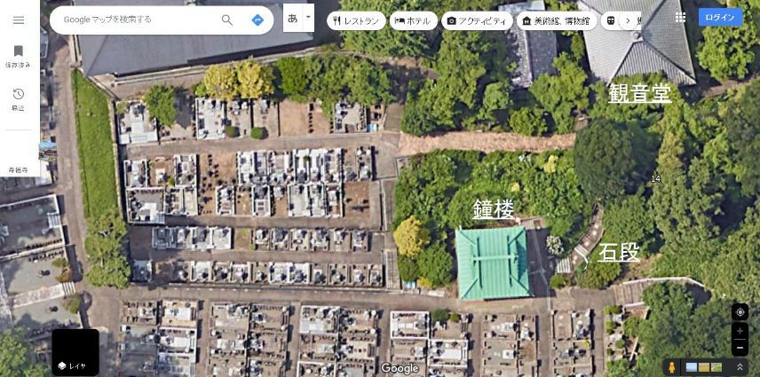Open directions with blue arrow icon
760x377 pixels.
pyautogui.click(x=257, y=20)
